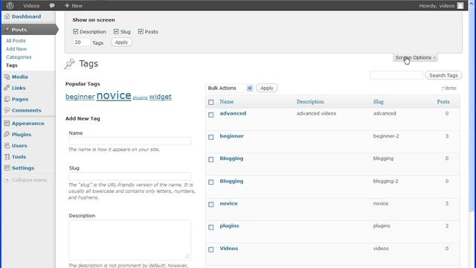The width and height of the screenshot is (476, 268).
Task: Click the Media icon in sidebar
Action: (x=7, y=77)
